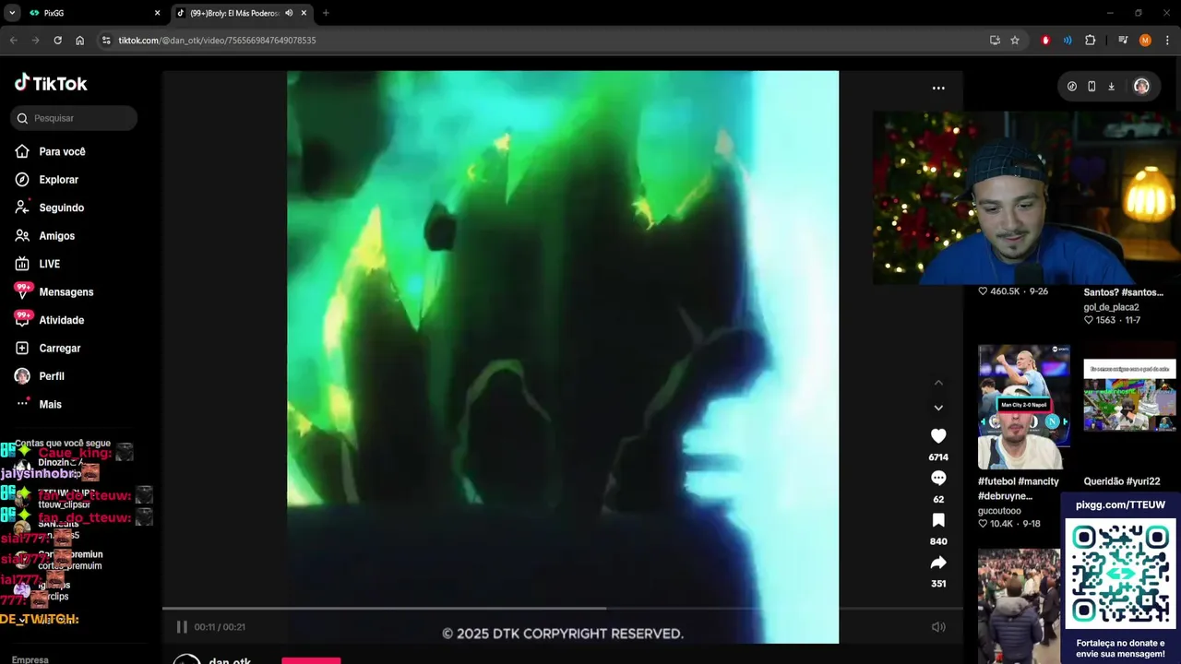Go to next video with down chevron

[x=938, y=408]
